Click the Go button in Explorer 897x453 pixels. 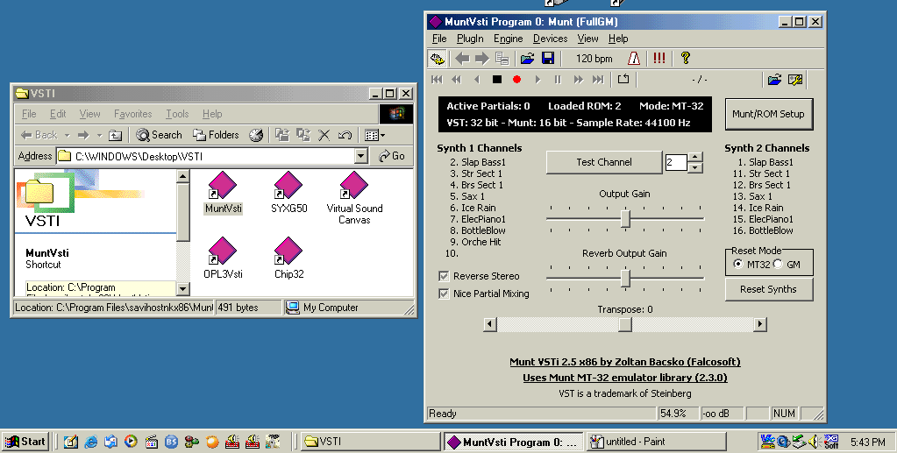(x=393, y=156)
